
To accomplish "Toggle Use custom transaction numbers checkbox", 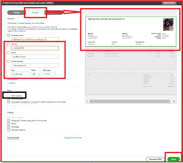I will coord(9,102).
